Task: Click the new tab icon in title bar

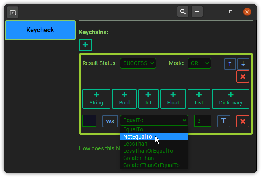Action: click(x=13, y=12)
